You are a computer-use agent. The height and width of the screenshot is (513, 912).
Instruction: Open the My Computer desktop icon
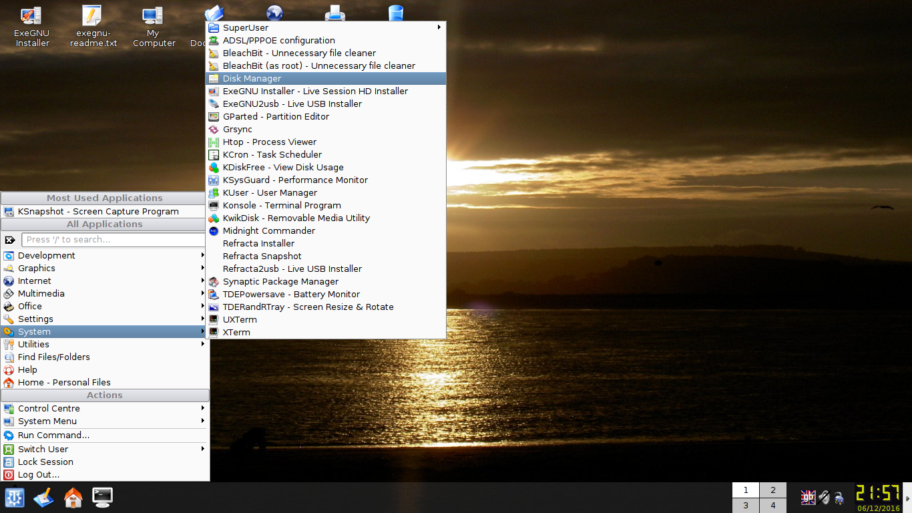154,27
